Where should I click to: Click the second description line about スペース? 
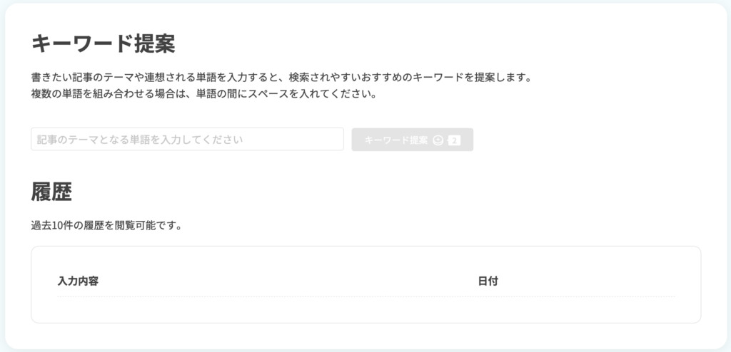click(x=203, y=94)
